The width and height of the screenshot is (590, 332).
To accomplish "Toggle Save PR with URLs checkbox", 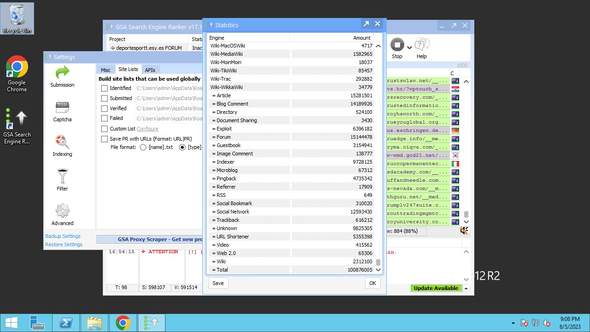I will pos(104,139).
